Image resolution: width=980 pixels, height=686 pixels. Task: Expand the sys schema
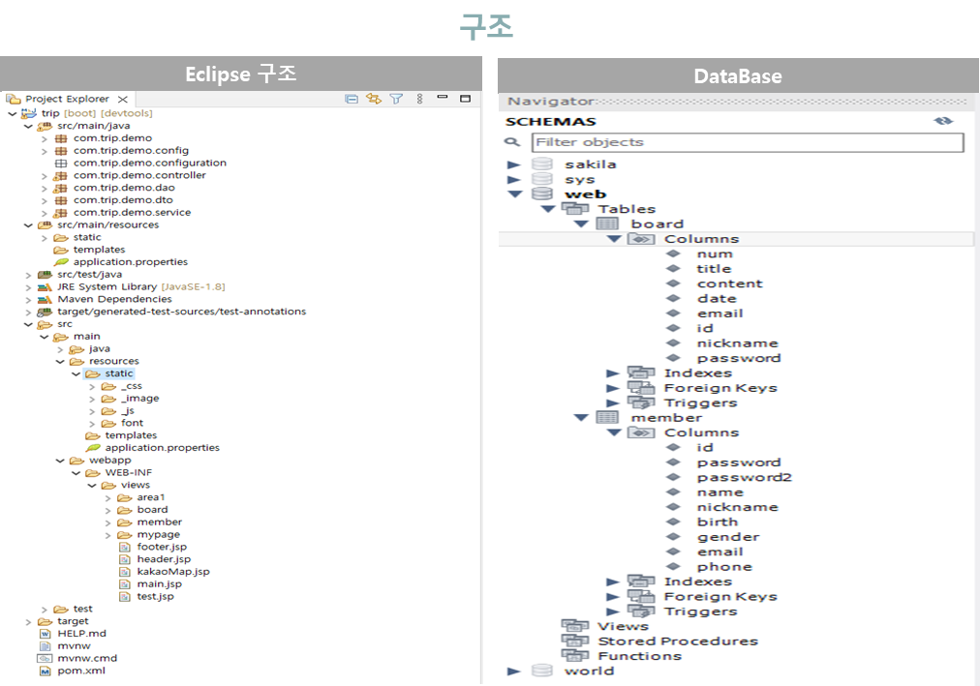pos(514,180)
